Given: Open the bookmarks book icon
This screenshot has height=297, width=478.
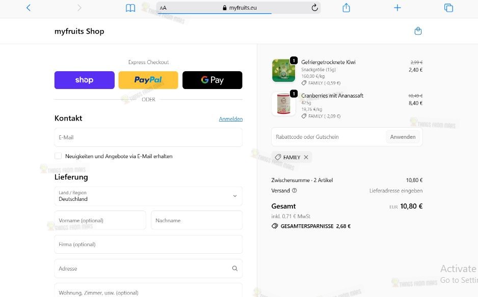Looking at the screenshot, I should click(x=130, y=8).
